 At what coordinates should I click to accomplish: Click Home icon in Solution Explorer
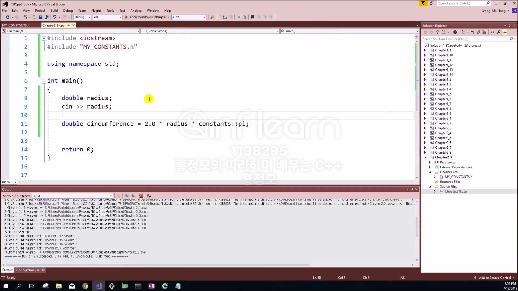coord(437,32)
